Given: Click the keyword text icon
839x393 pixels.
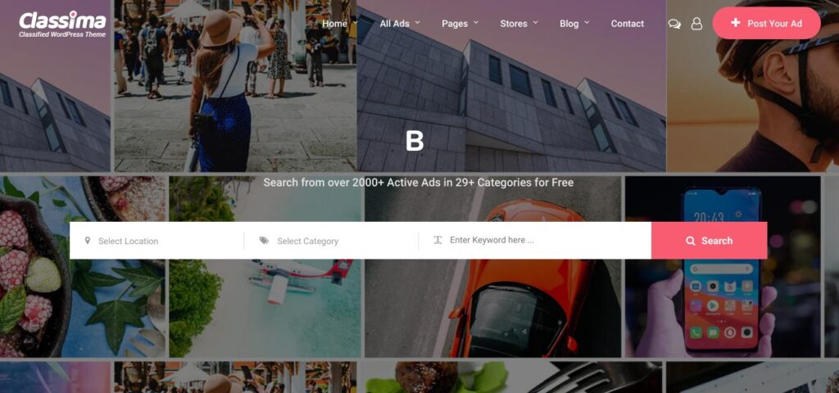Looking at the screenshot, I should (438, 240).
